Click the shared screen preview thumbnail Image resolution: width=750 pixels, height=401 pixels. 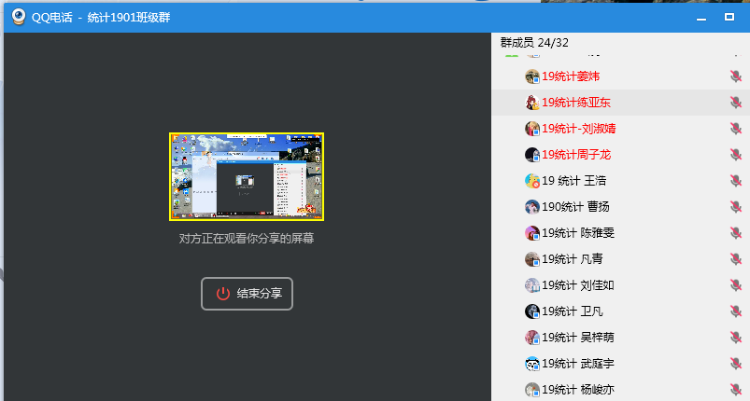(247, 176)
